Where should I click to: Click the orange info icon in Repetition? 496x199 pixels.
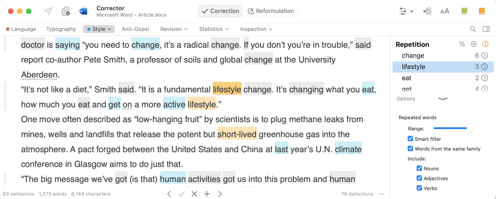click(485, 44)
